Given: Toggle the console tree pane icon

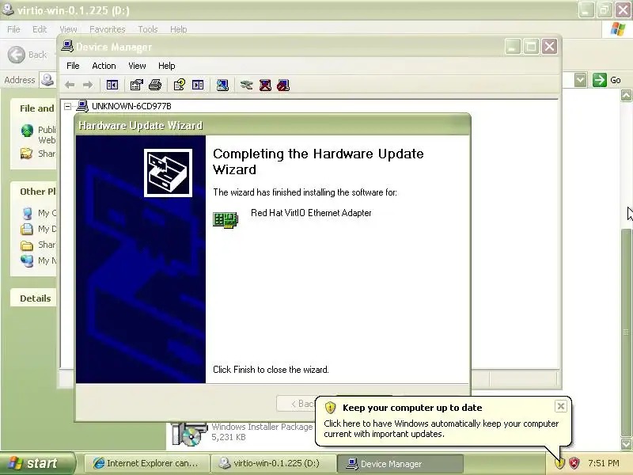Looking at the screenshot, I should point(112,85).
